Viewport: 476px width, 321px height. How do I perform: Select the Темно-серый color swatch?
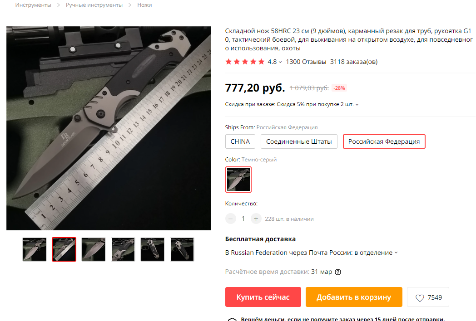[x=238, y=180]
